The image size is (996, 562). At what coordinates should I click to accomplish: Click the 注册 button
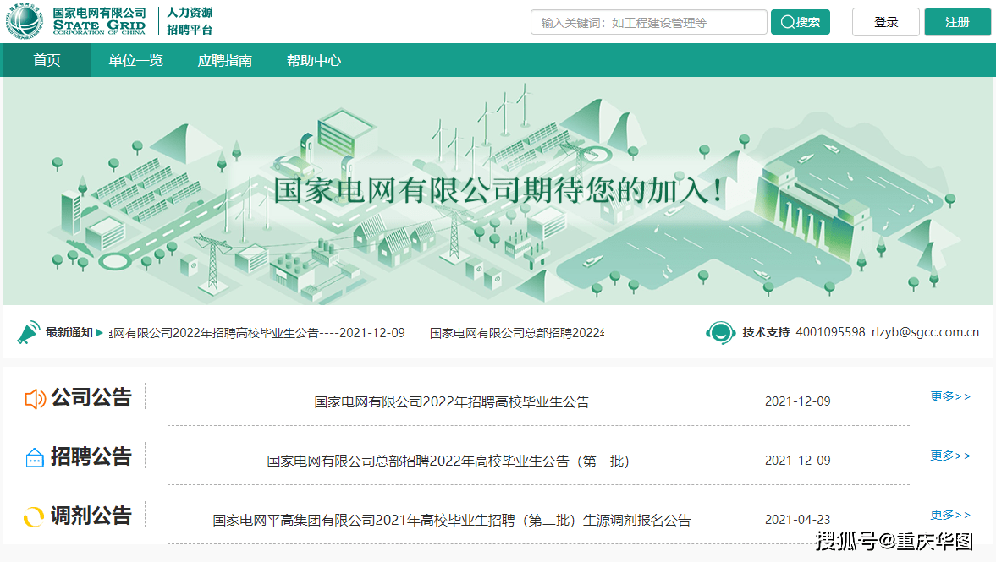click(957, 22)
